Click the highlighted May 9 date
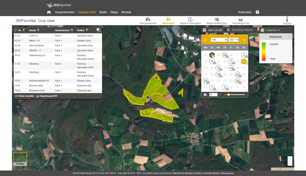Image resolution: width=306 pixels, height=176 pixels. [244, 62]
